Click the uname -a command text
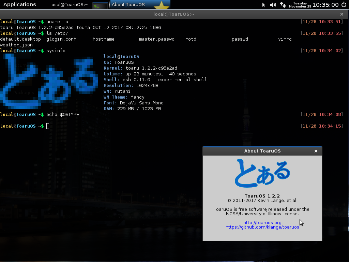This screenshot has width=349, height=262. click(57, 22)
